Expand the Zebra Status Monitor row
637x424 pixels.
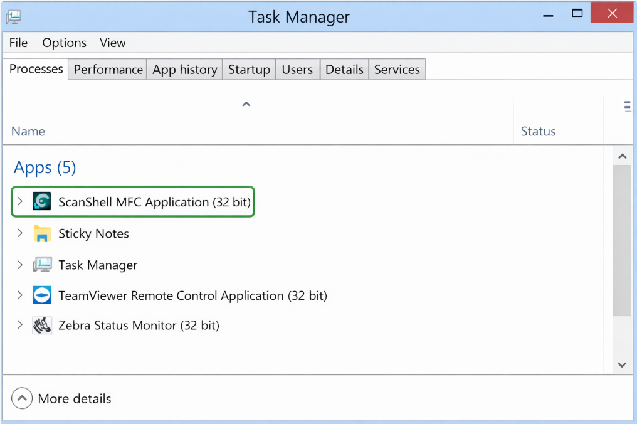point(20,325)
